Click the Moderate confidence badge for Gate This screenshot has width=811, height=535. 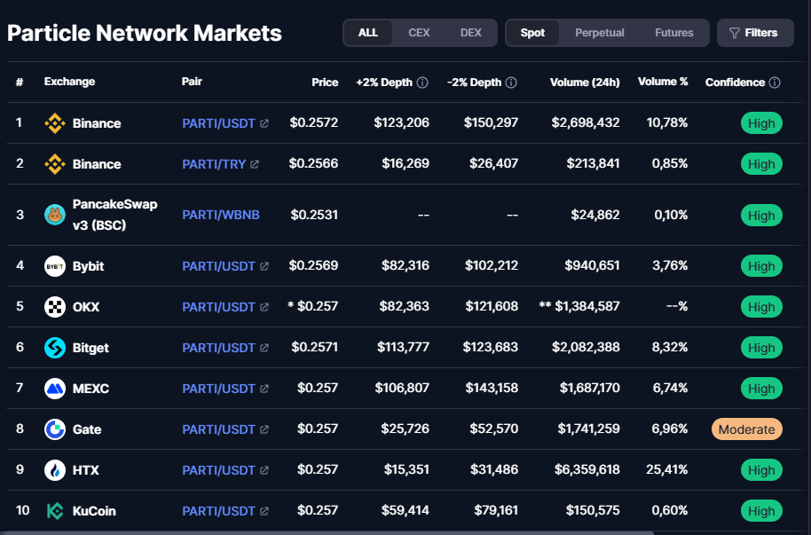pyautogui.click(x=747, y=429)
